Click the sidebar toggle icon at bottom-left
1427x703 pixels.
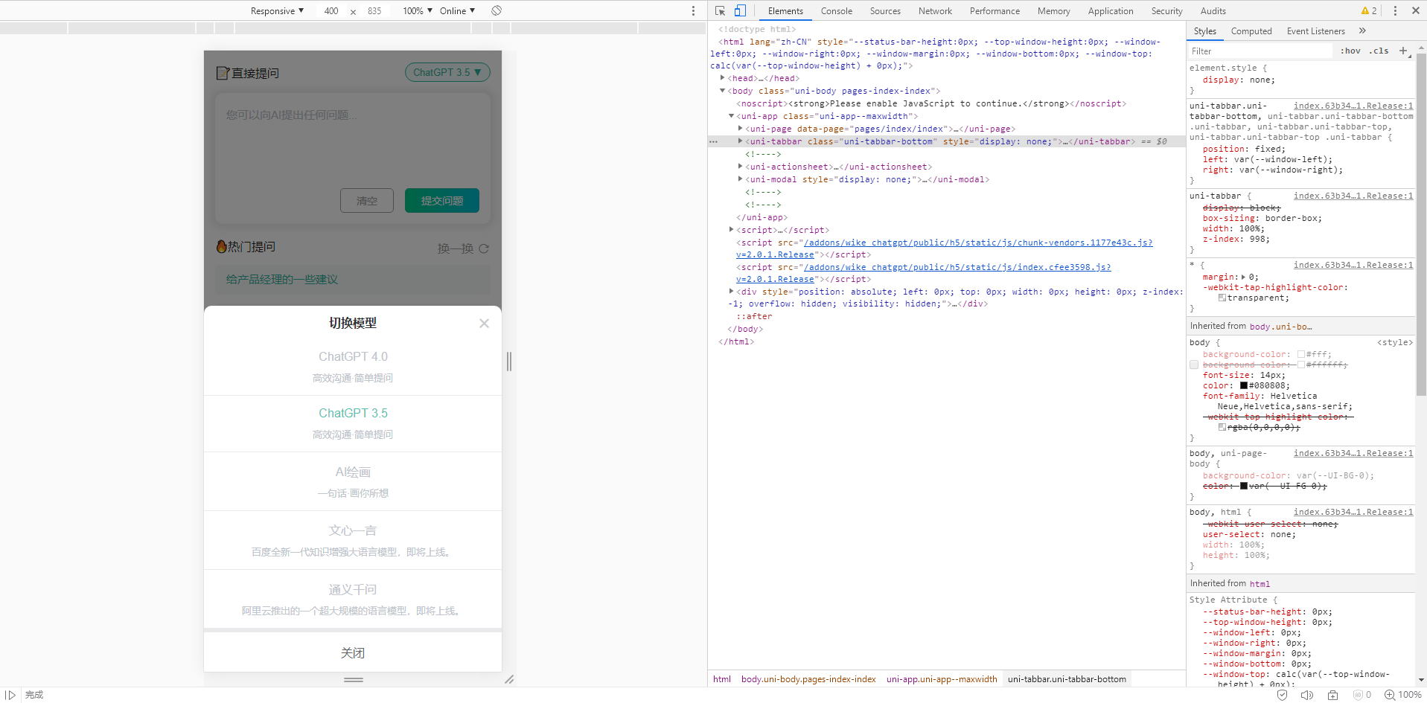click(10, 695)
